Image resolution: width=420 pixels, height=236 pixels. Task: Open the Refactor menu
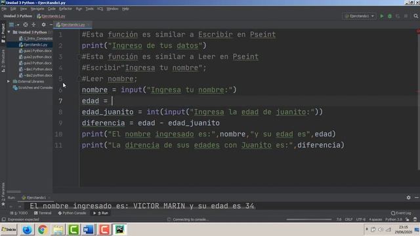66,9
